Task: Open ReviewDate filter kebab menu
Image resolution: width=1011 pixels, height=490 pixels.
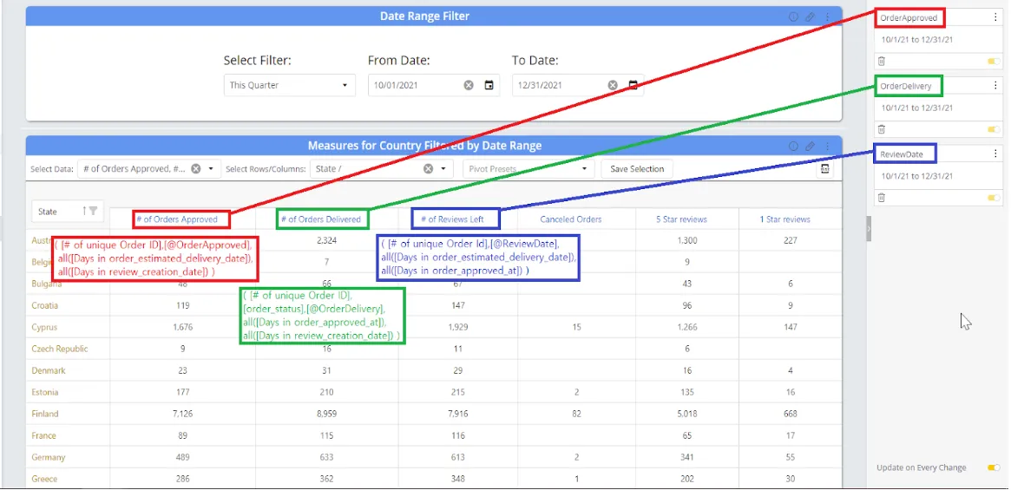Action: tap(995, 154)
